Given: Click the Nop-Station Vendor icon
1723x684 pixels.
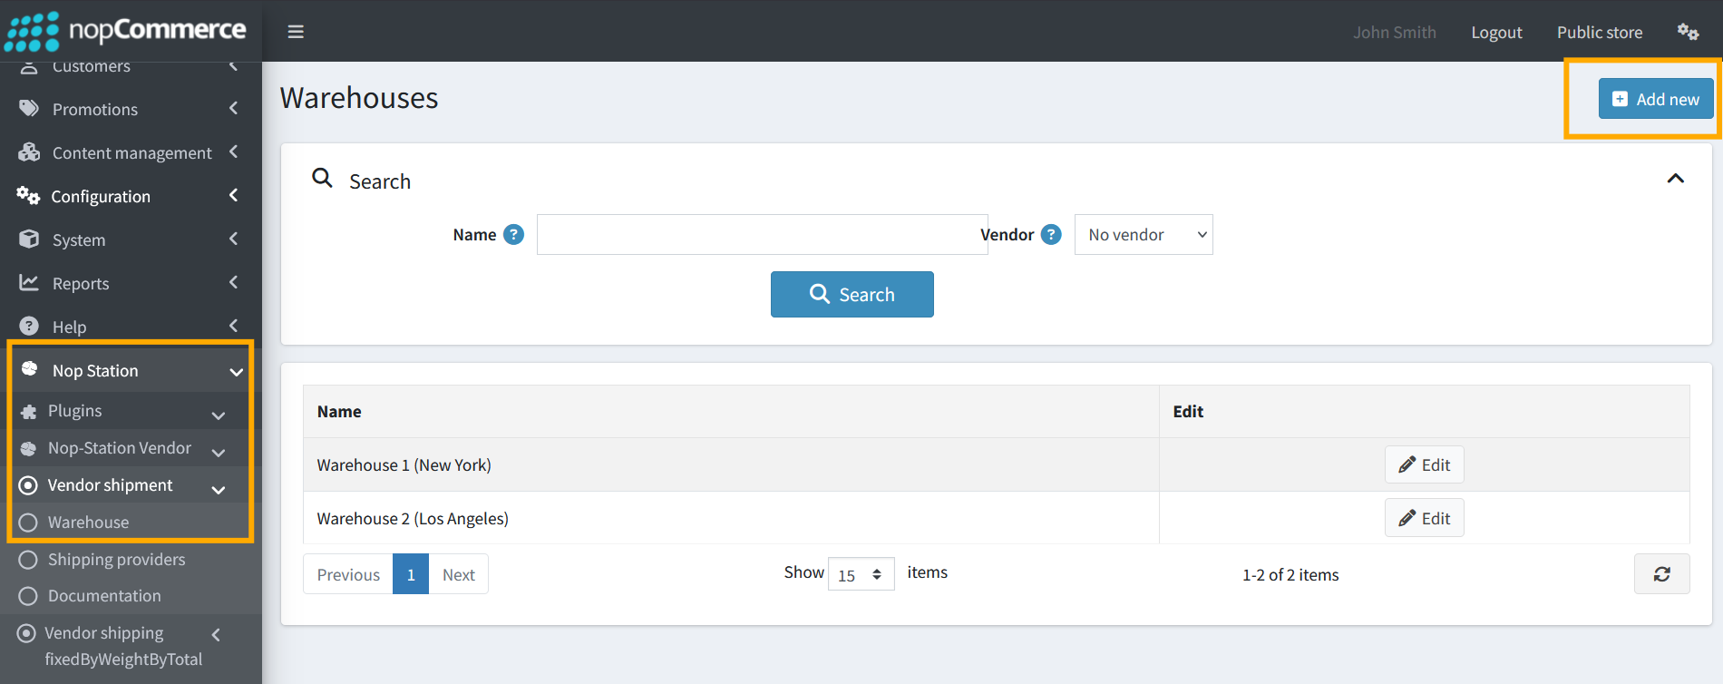Looking at the screenshot, I should 29,449.
